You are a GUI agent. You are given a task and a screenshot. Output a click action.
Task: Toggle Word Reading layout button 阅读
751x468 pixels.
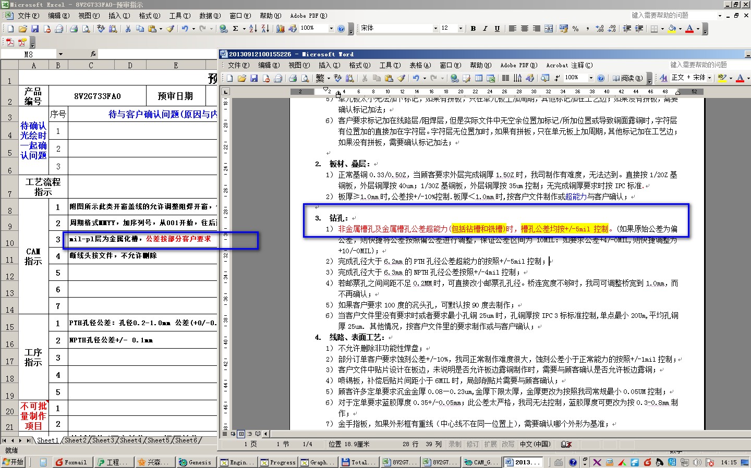(627, 78)
